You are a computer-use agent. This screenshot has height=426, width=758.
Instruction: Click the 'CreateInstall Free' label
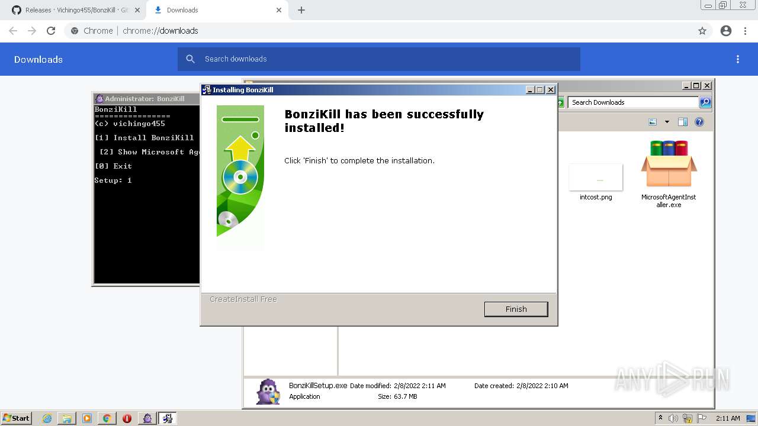[x=243, y=299]
